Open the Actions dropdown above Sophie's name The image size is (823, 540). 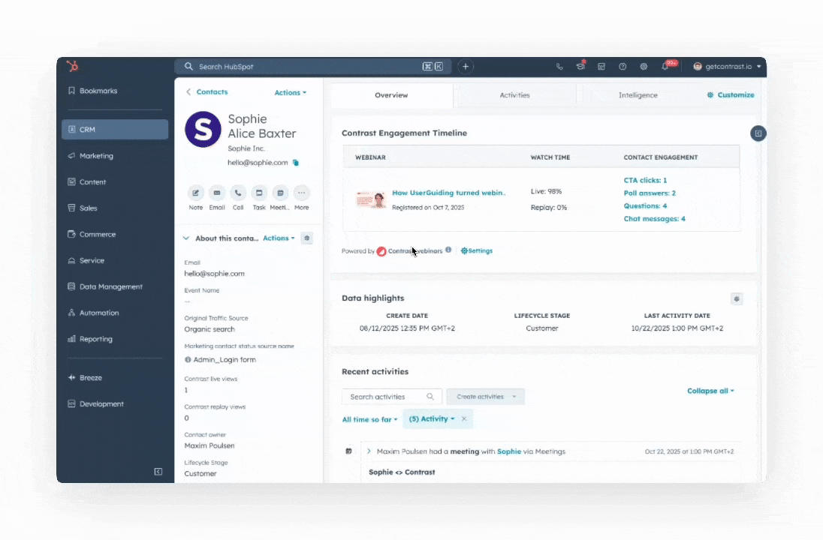(x=291, y=92)
